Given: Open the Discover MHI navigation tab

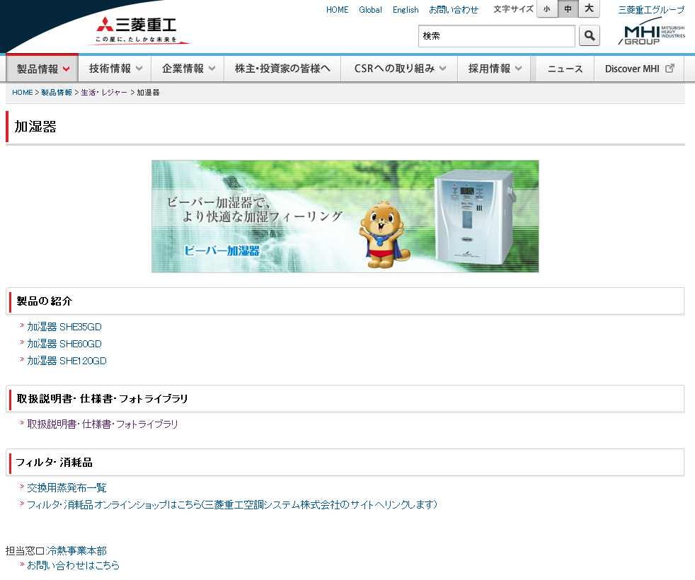Looking at the screenshot, I should (639, 68).
